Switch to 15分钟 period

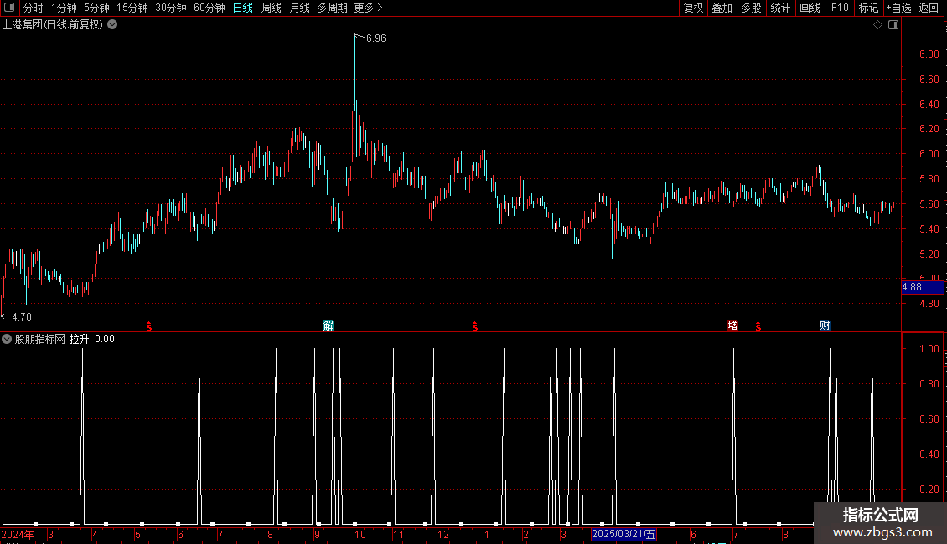[x=132, y=8]
